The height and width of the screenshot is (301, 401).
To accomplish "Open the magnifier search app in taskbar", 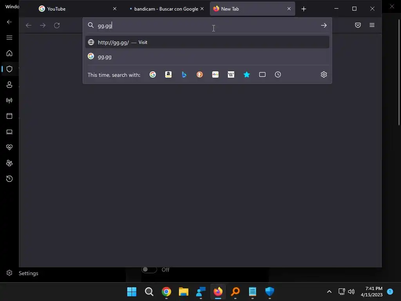I will tap(235, 292).
